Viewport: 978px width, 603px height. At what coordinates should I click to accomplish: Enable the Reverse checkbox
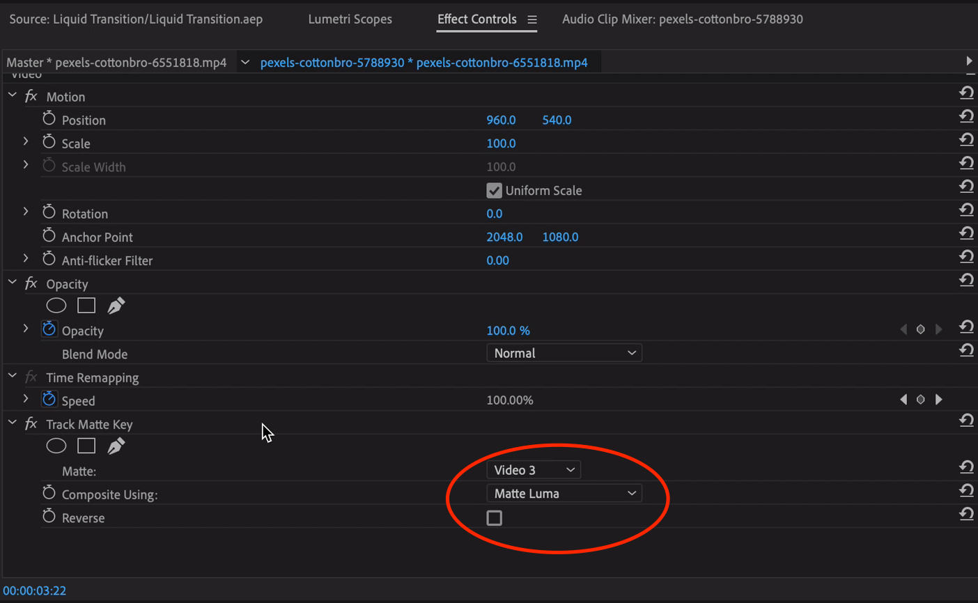coord(494,518)
